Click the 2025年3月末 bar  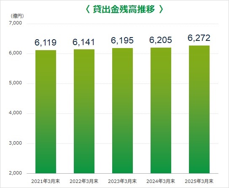tap(199, 110)
